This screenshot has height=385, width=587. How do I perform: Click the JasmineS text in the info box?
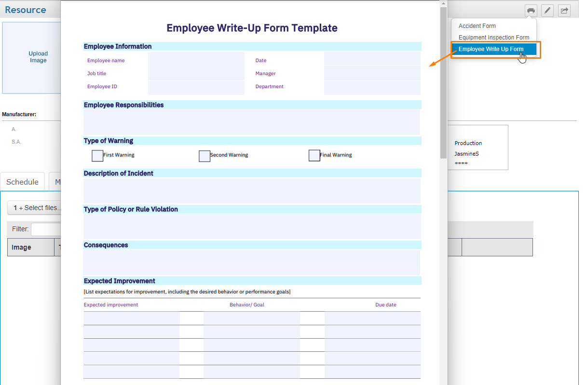point(466,154)
